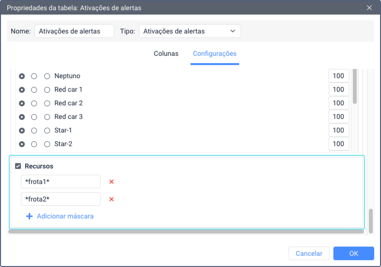Viewport: 381px width, 267px height.
Task: Select middle radio option for Red car 3
Action: coord(34,117)
